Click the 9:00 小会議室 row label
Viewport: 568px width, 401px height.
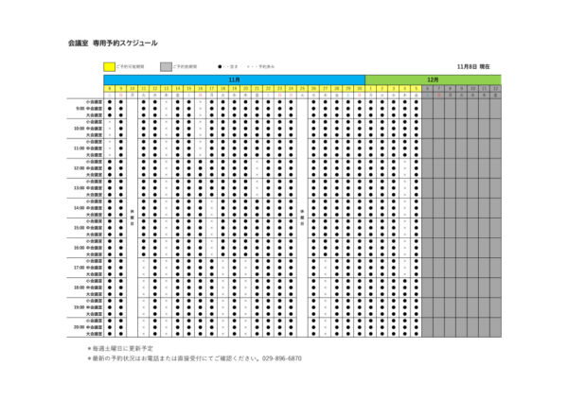[94, 102]
